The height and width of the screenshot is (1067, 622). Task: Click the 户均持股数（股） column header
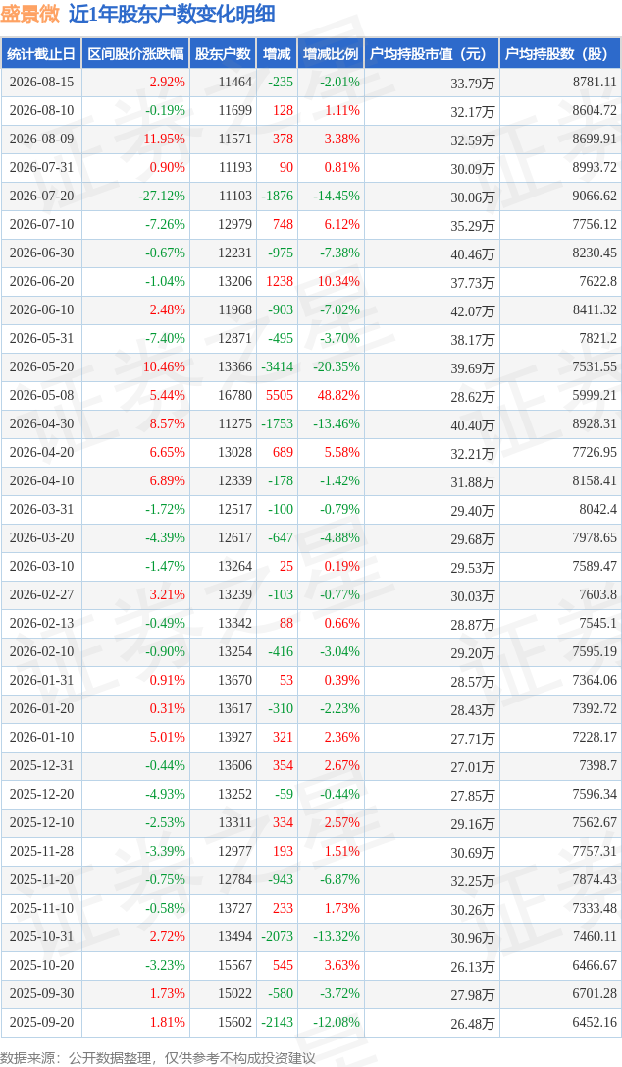[x=560, y=54]
